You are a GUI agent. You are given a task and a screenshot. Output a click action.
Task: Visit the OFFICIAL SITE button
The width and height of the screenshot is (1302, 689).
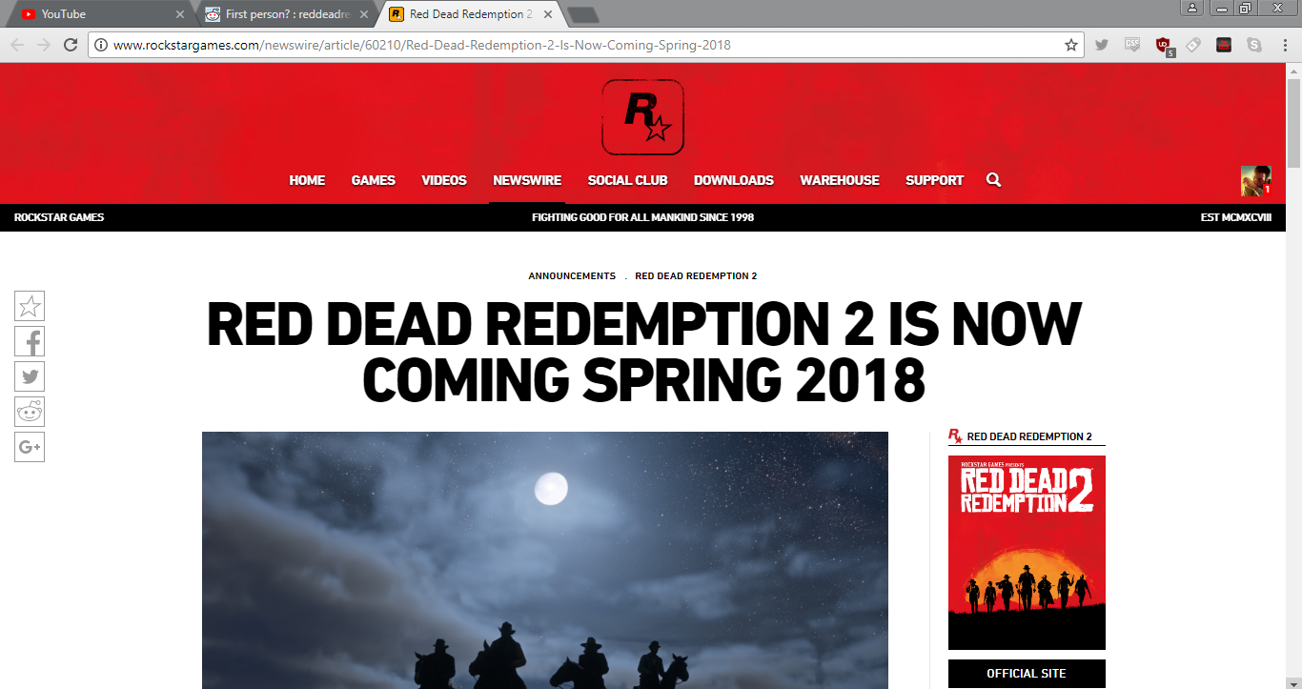(x=1026, y=673)
